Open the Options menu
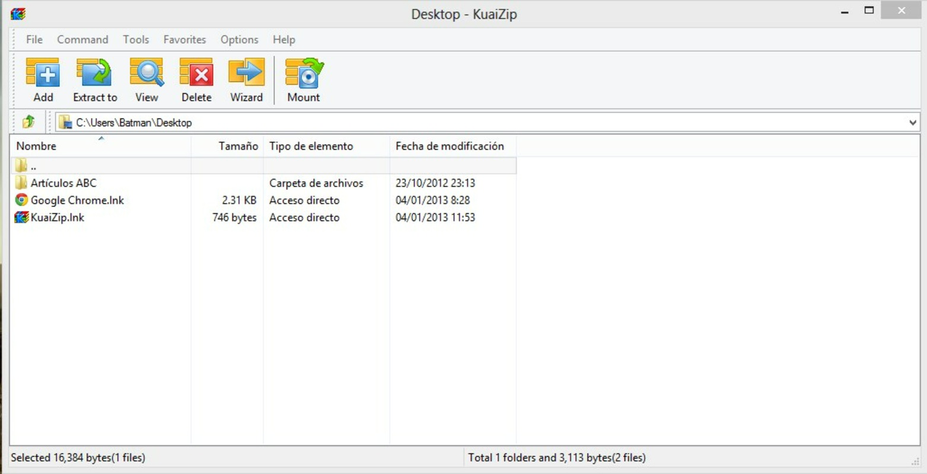Image resolution: width=927 pixels, height=474 pixels. coord(239,40)
